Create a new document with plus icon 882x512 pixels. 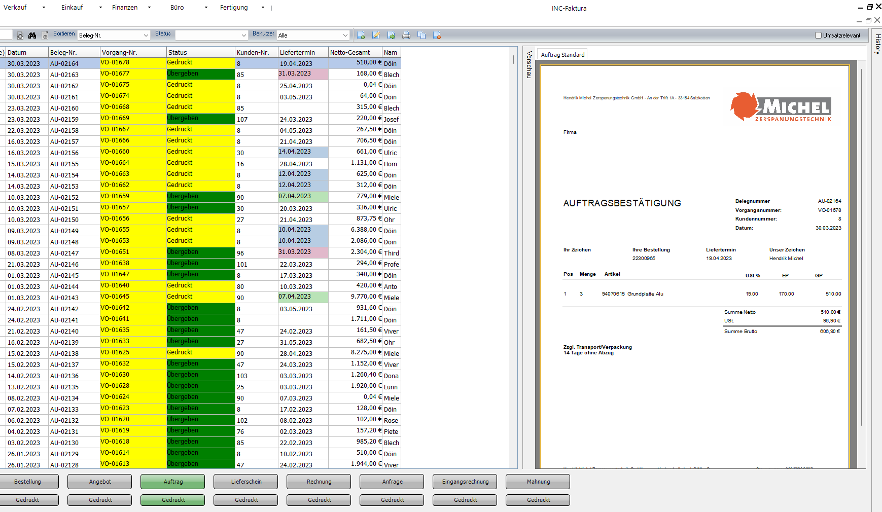coord(361,35)
